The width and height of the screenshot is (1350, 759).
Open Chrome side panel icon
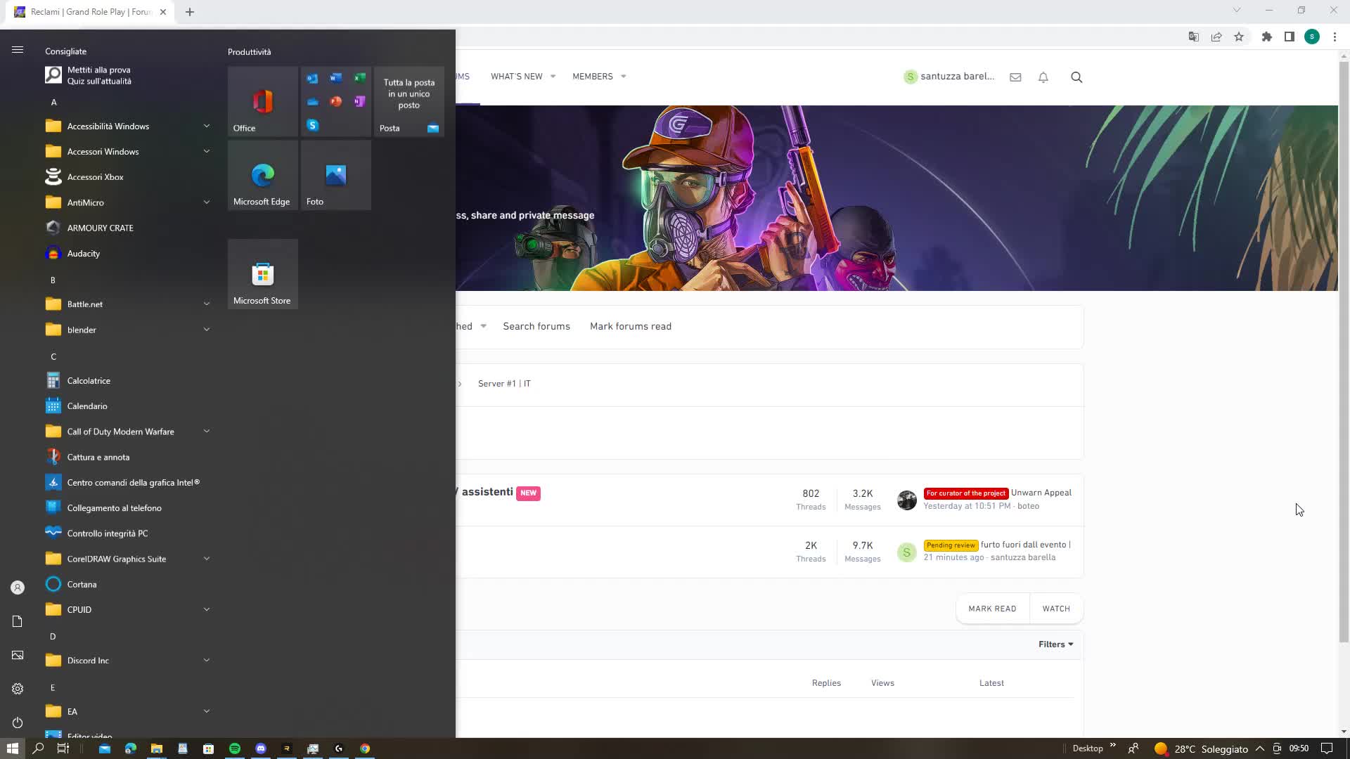point(1290,37)
